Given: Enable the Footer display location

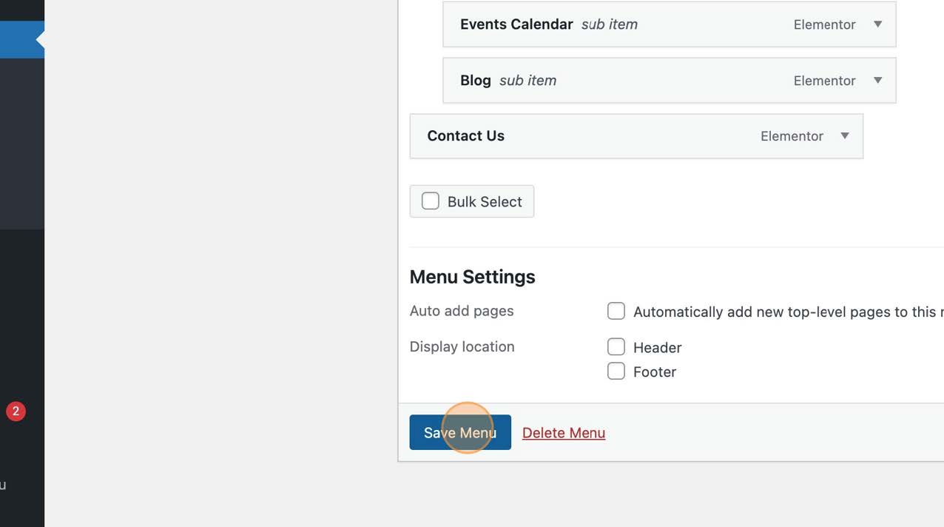Looking at the screenshot, I should coord(616,371).
